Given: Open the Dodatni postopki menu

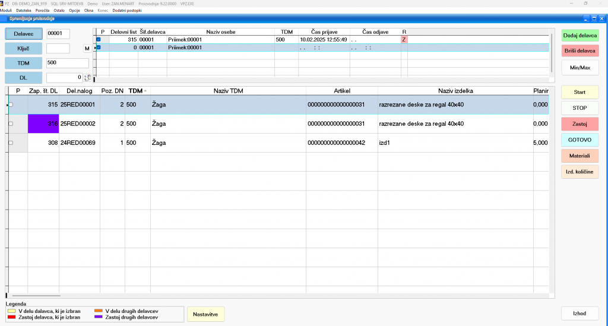Looking at the screenshot, I should click(126, 11).
